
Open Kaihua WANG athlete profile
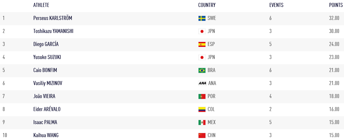tap(46, 135)
